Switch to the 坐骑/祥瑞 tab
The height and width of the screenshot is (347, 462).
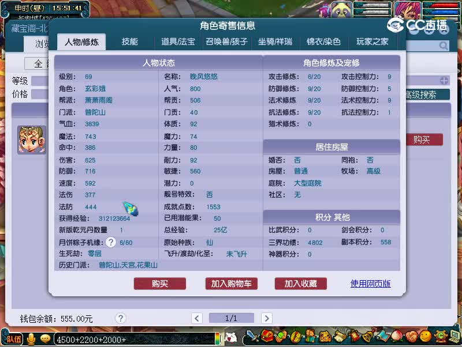pos(275,42)
